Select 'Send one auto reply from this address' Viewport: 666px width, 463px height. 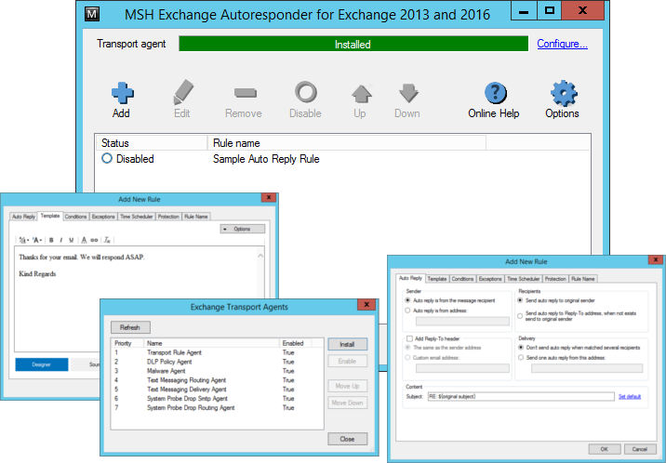click(x=562, y=358)
